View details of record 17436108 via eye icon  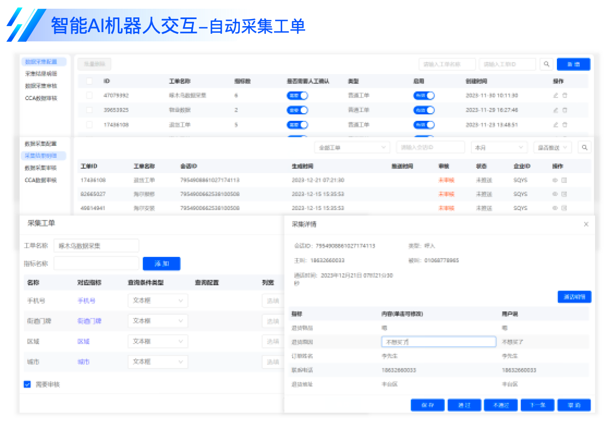(x=555, y=180)
